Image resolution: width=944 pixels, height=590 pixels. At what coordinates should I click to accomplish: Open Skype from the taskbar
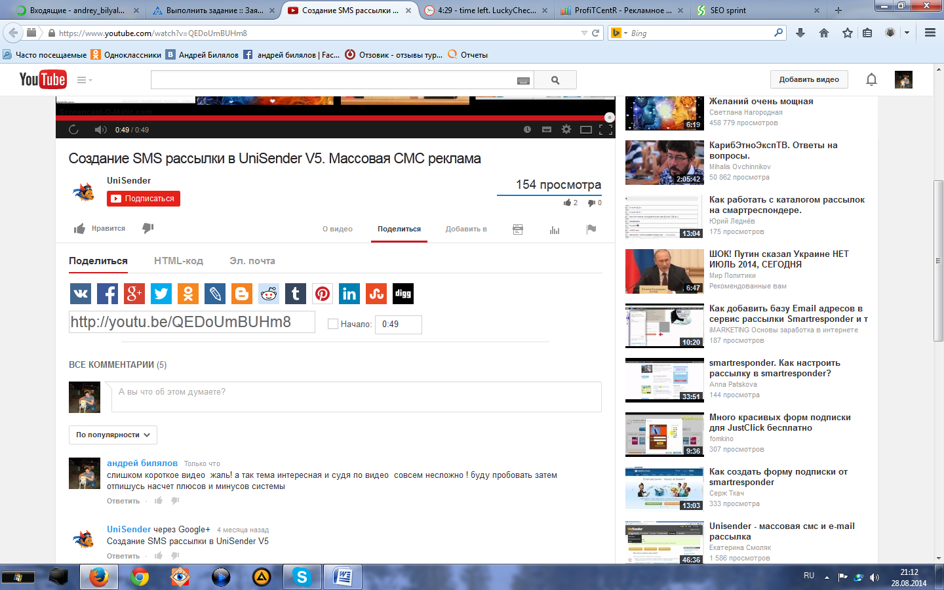pyautogui.click(x=302, y=577)
